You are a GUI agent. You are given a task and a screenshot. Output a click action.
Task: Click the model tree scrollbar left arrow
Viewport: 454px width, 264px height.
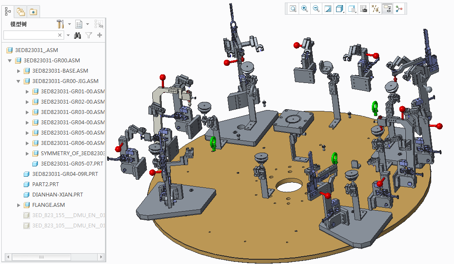coord(8,257)
